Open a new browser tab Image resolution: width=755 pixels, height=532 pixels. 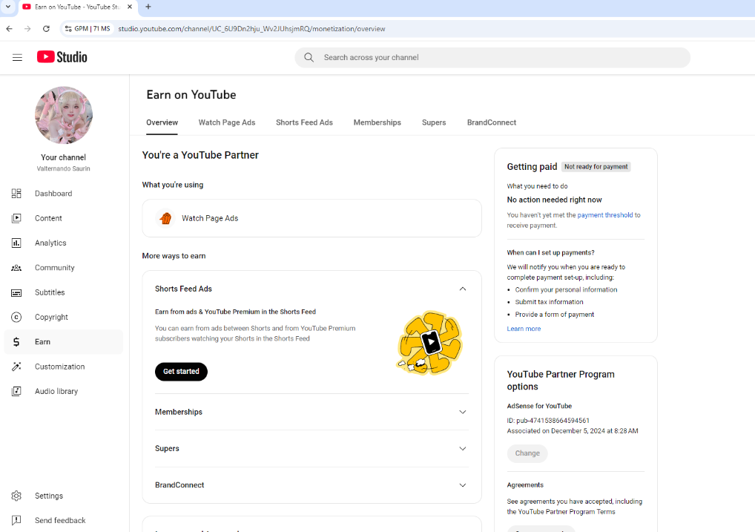point(148,7)
